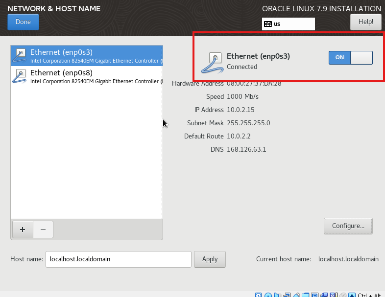Select Ethernet (enp0s3) in the device list
This screenshot has width=385, height=297.
click(x=86, y=56)
